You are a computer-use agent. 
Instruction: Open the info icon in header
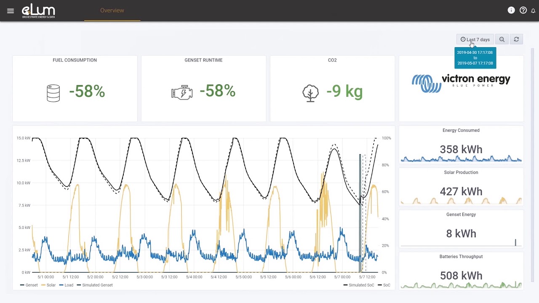click(x=511, y=11)
